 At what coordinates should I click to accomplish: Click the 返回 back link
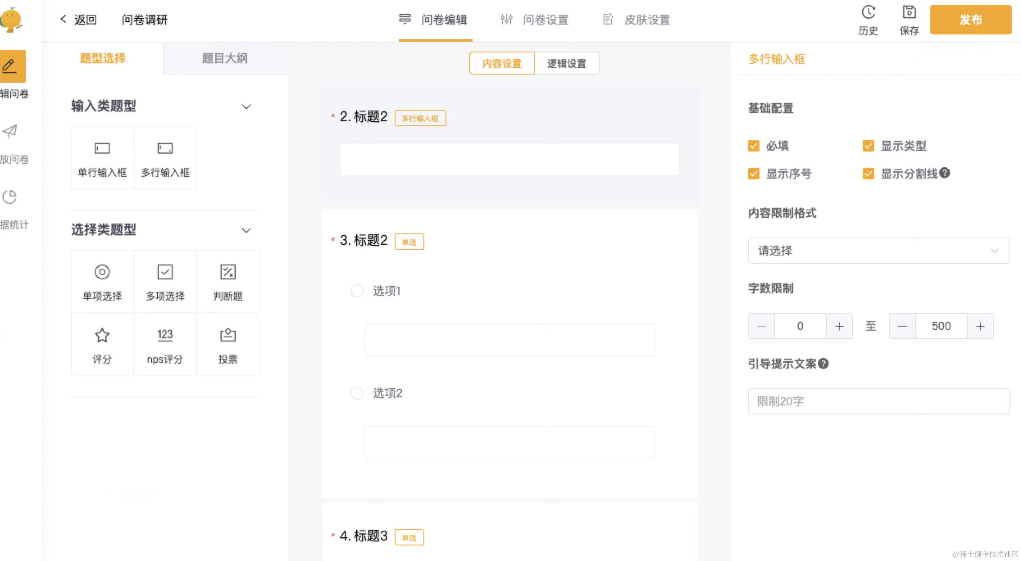coord(85,19)
